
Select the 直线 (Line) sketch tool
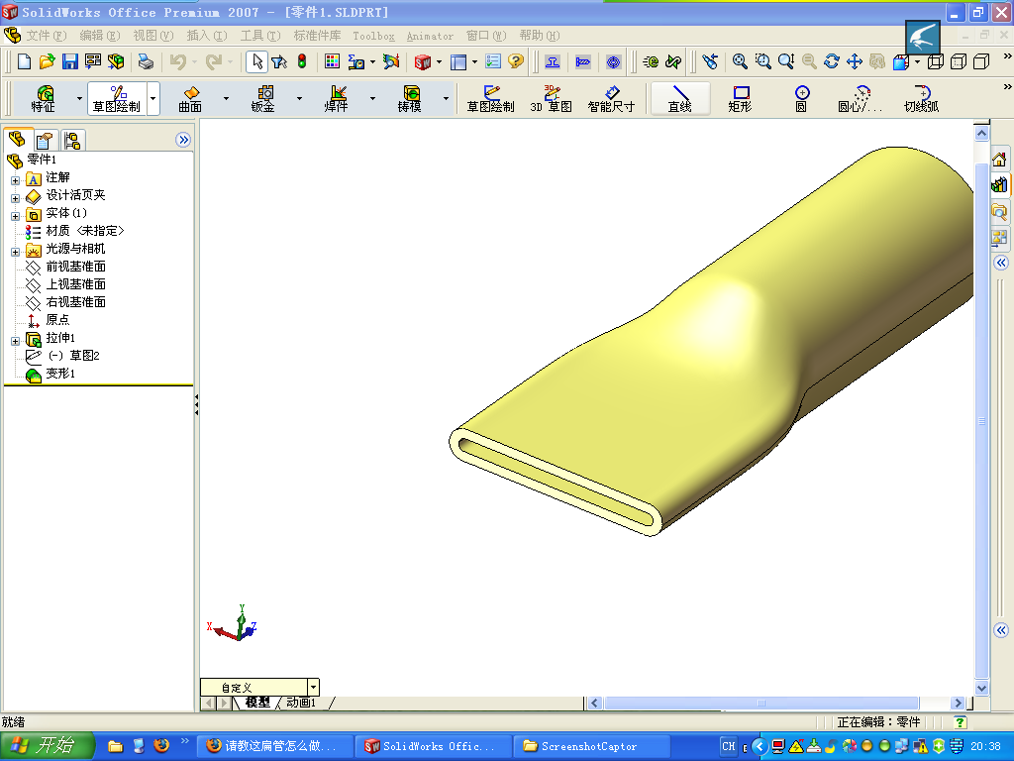point(680,99)
